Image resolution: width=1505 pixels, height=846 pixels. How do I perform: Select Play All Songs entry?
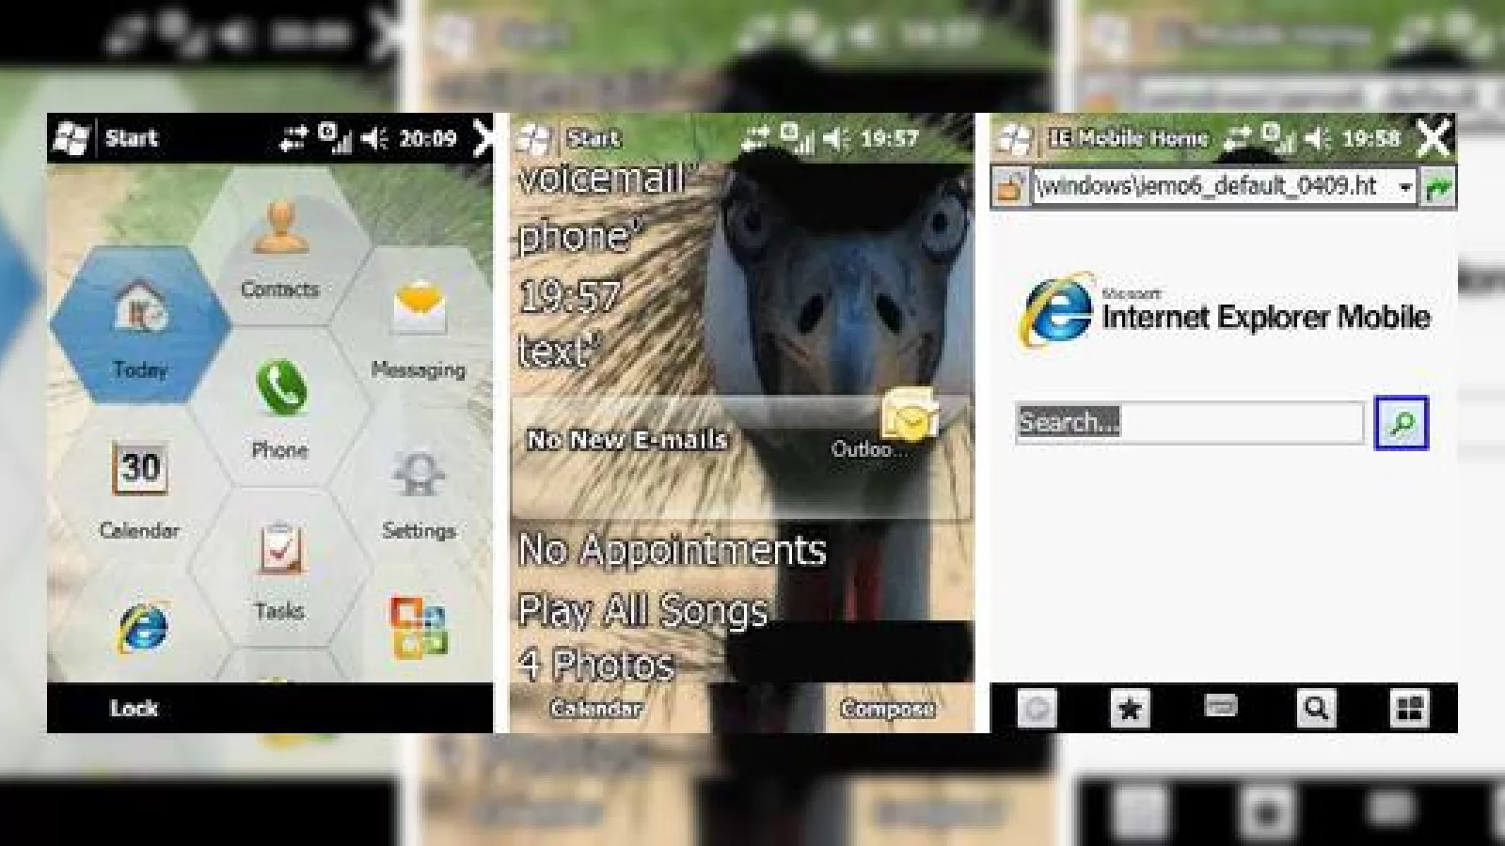[643, 611]
